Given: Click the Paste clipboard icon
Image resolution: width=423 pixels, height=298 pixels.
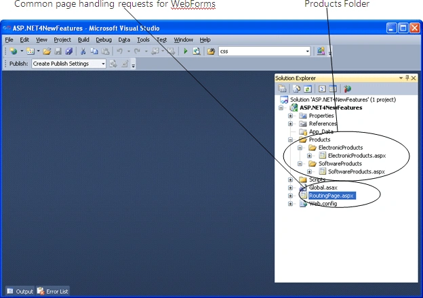Looking at the screenshot, I should click(x=106, y=51).
